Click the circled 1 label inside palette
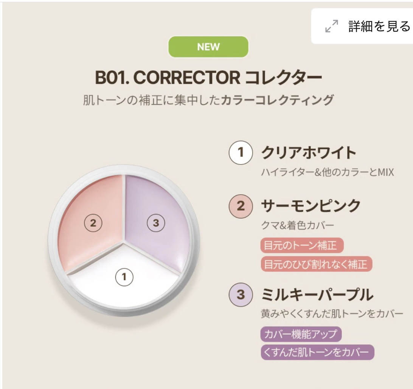This screenshot has height=389, width=413. [x=124, y=277]
